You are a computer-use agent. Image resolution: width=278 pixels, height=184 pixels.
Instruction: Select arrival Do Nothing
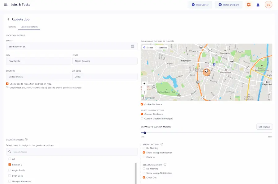click(144, 148)
